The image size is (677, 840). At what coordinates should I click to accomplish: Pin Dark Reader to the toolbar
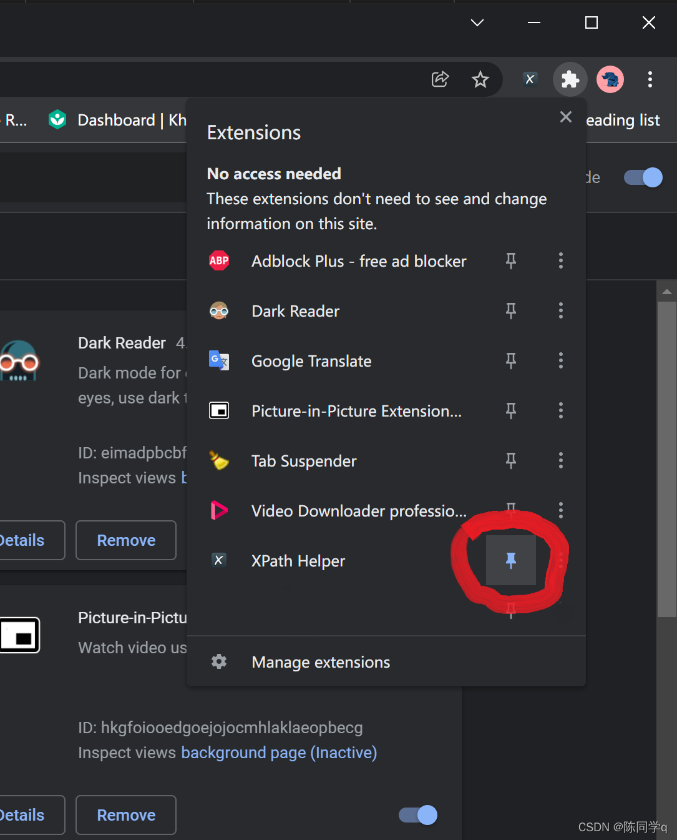click(x=511, y=310)
